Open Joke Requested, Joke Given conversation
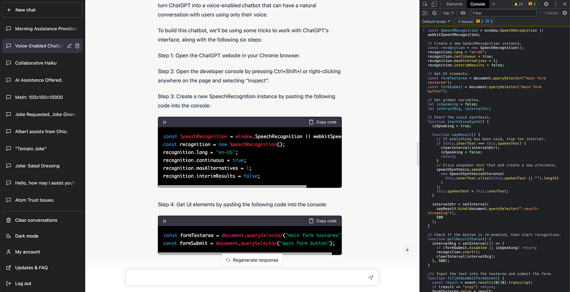Screen dimensions: 570x292 pyautogui.click(x=42, y=114)
